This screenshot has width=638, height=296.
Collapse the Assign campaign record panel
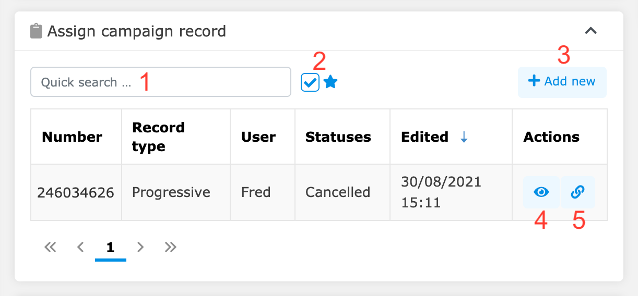[590, 31]
